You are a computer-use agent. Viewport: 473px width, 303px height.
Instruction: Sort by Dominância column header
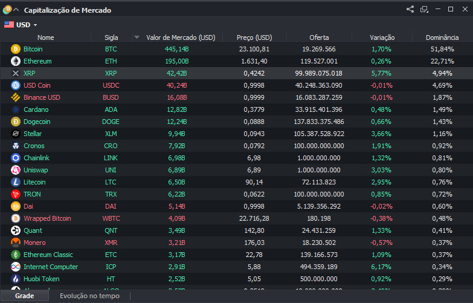(x=442, y=37)
